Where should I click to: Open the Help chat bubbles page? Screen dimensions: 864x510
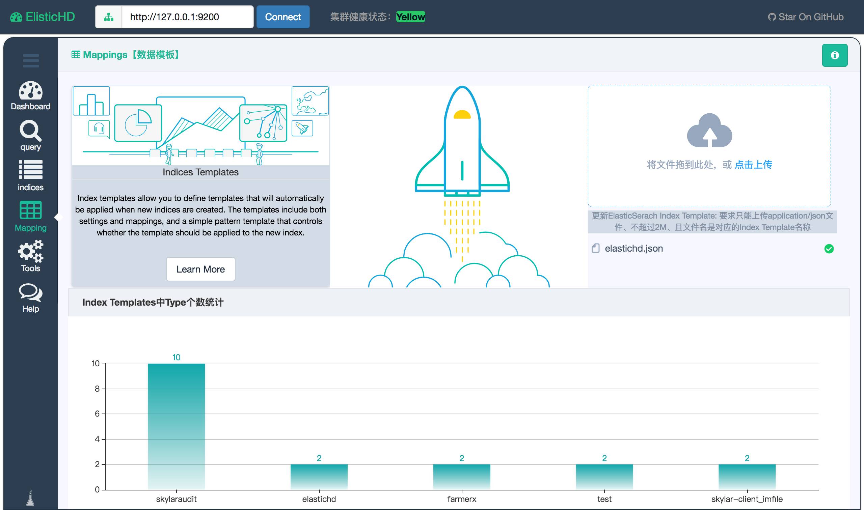tap(31, 298)
